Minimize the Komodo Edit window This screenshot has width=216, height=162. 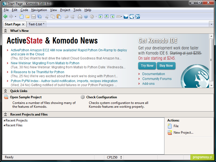pos(193,2)
